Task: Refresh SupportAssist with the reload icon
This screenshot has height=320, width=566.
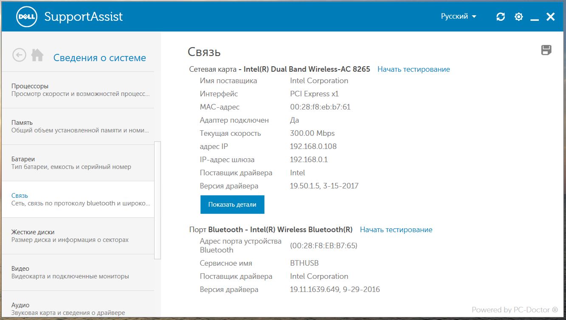Action: pyautogui.click(x=501, y=17)
